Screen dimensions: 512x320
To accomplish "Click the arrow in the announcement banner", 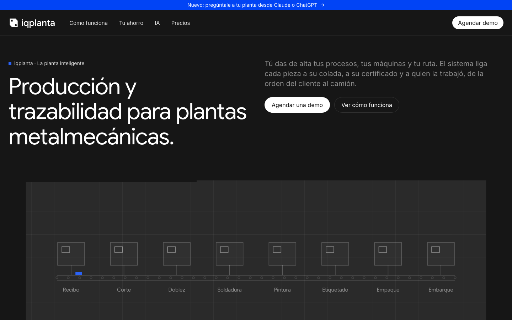I will point(322,5).
